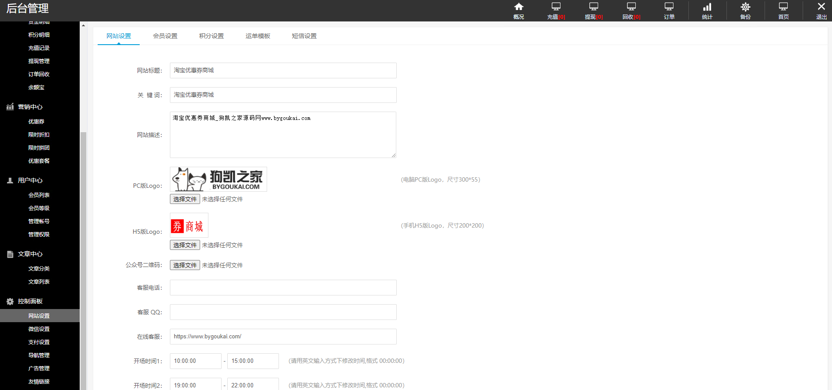Switch to the 短信设置 tab
The width and height of the screenshot is (832, 390).
[x=304, y=36]
